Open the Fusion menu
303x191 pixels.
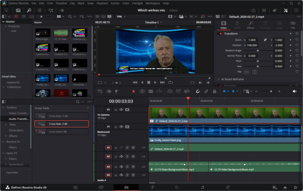(115, 4)
